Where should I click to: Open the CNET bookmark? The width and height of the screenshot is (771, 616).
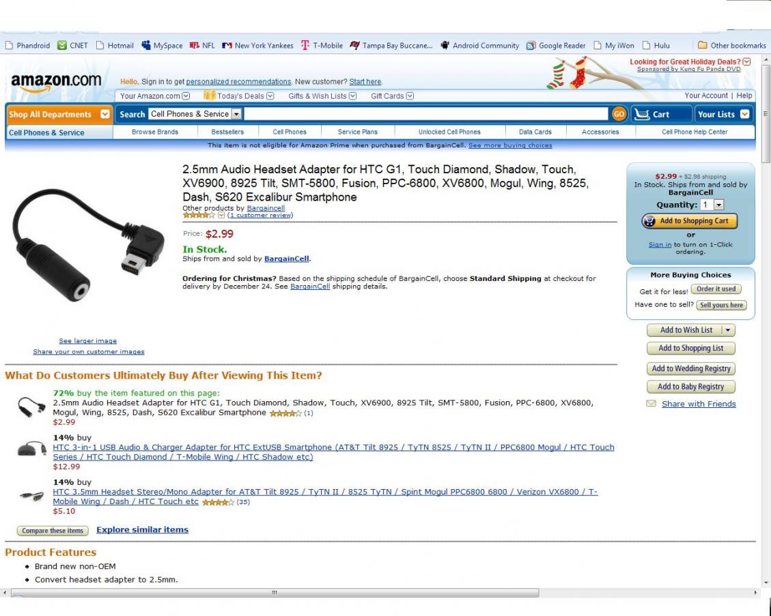click(x=73, y=45)
